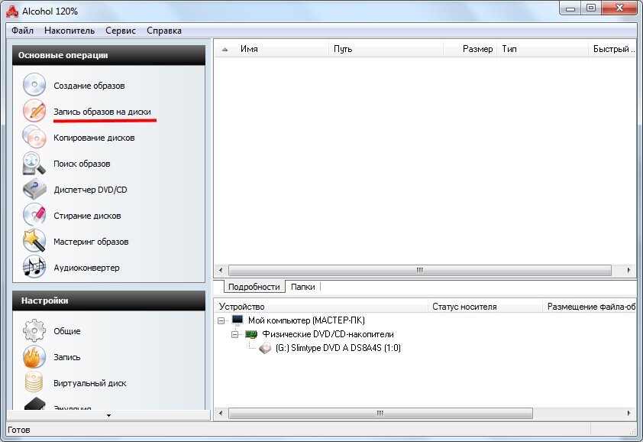Sort image list by Тип column
The height and width of the screenshot is (442, 643).
tap(542, 49)
